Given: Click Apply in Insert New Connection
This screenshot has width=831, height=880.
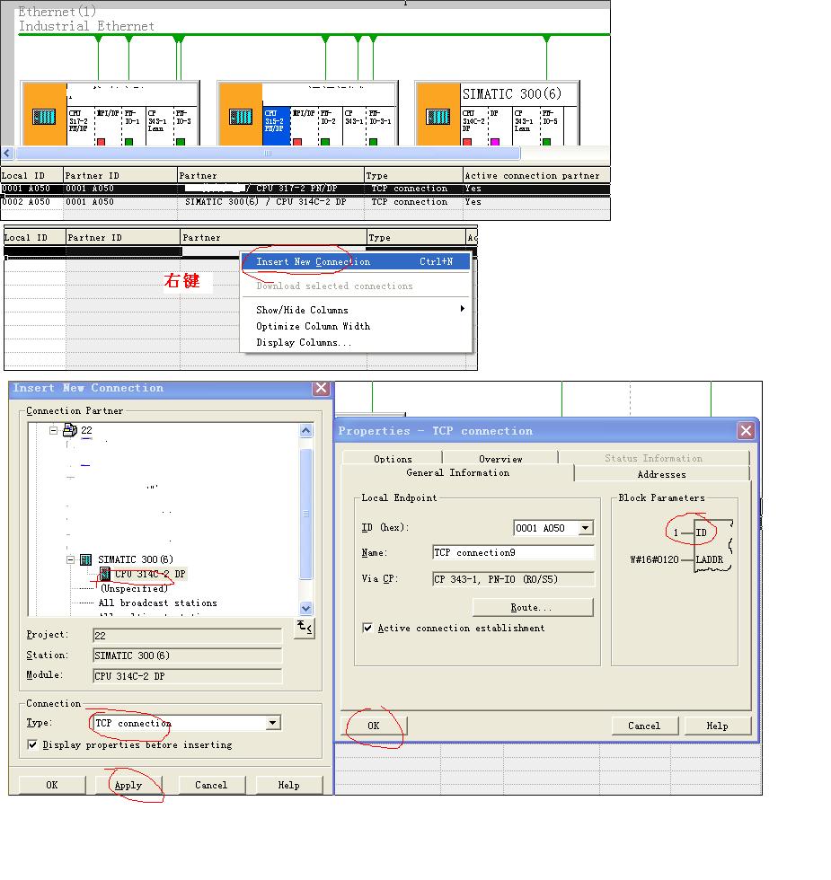Looking at the screenshot, I should (x=128, y=785).
